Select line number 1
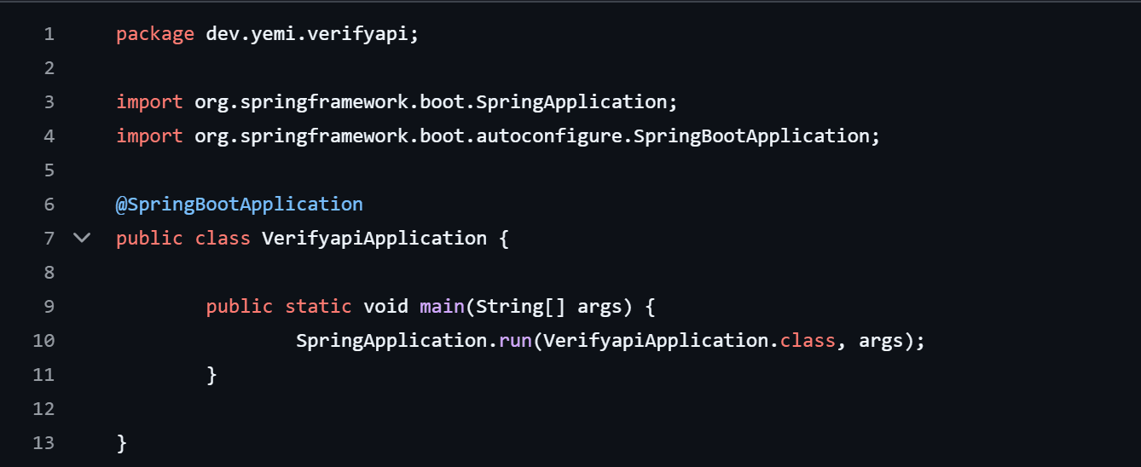The image size is (1141, 467). pyautogui.click(x=49, y=34)
